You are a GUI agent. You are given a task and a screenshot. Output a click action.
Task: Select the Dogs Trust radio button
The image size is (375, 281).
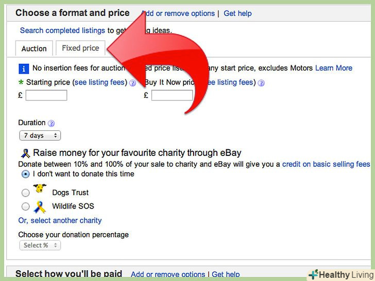point(25,193)
